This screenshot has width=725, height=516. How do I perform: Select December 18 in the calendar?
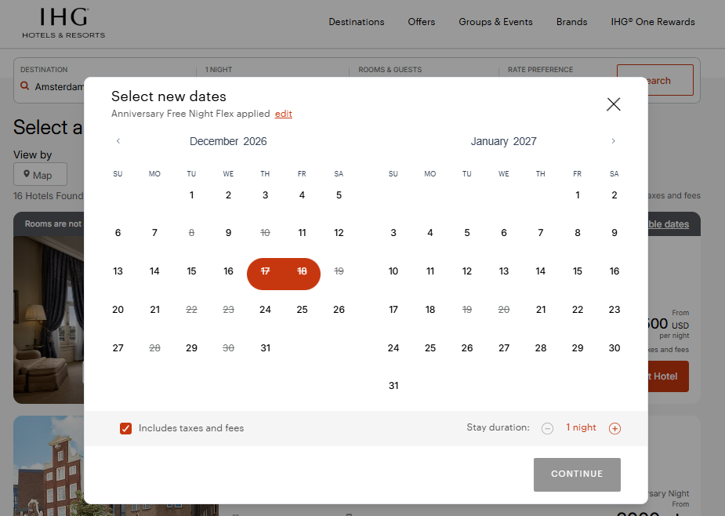[x=302, y=271]
